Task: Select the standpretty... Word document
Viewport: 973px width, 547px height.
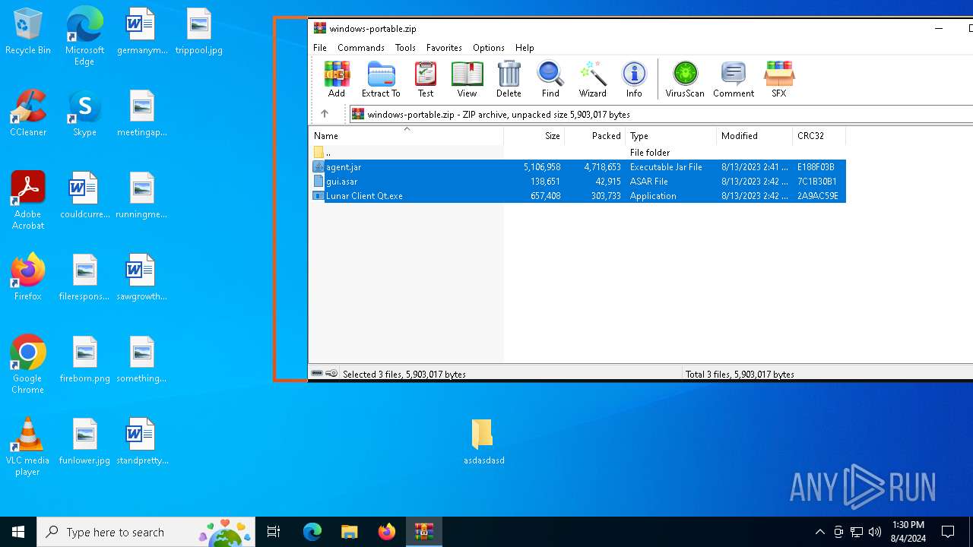Action: click(142, 441)
